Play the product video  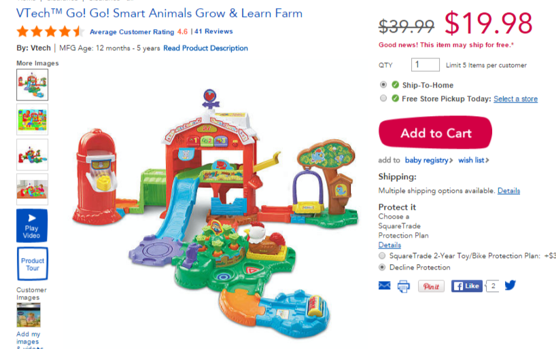pos(32,225)
